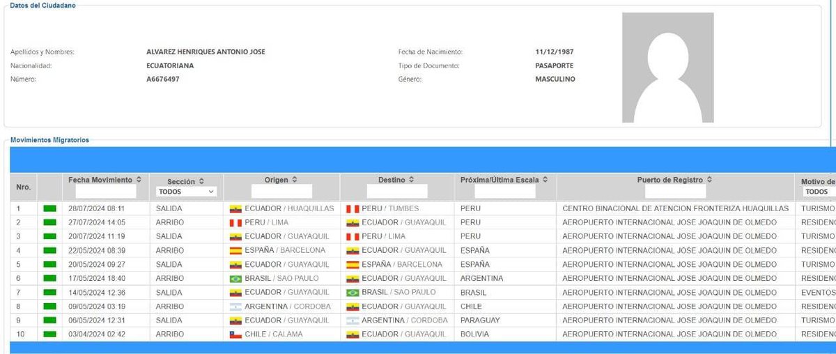836x354 pixels.
Task: Select the date 28/07/2024 08:11
Action: [96, 208]
